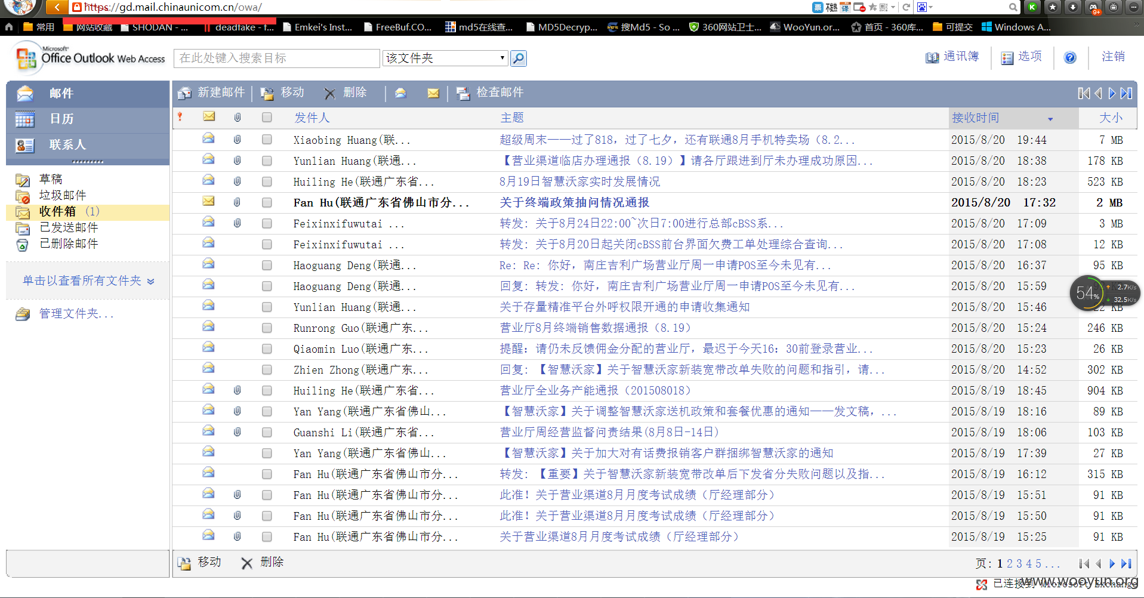Viewport: 1144px width, 598px height.
Task: Click bottom 移动 move button
Action: point(200,563)
